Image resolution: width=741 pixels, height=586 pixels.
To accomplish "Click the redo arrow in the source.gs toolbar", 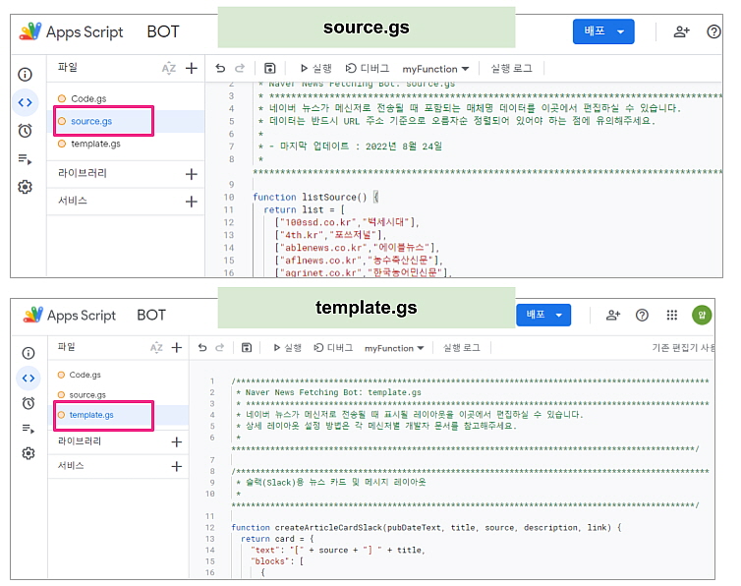I will 241,69.
